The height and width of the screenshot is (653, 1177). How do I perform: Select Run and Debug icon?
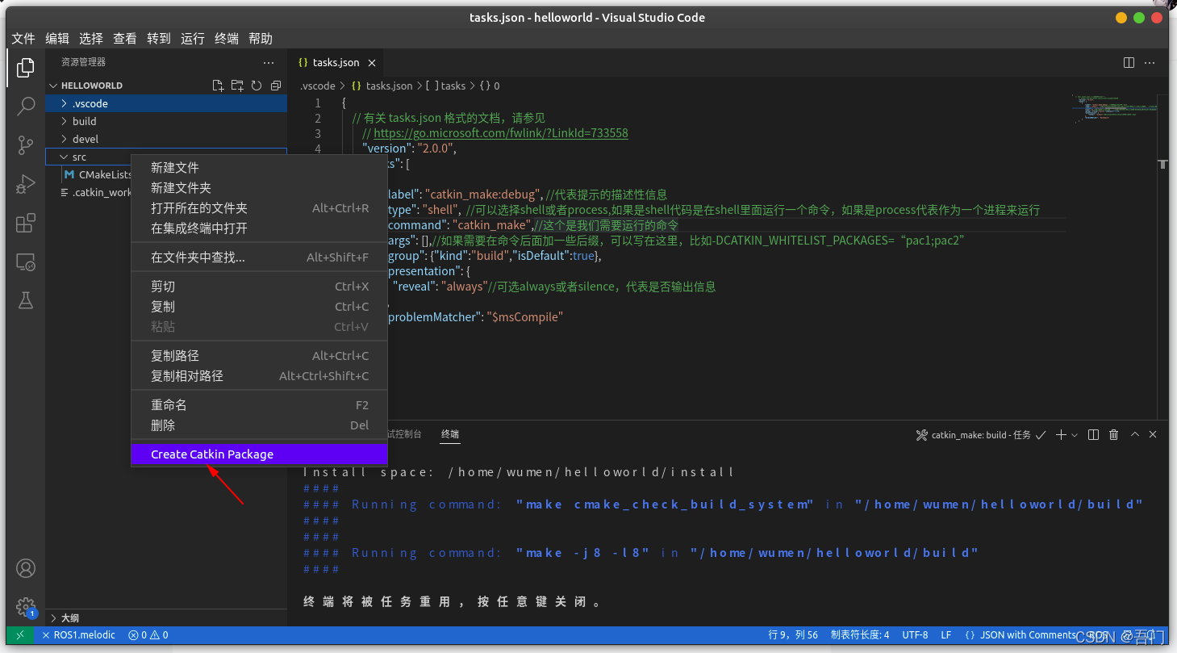click(x=25, y=183)
